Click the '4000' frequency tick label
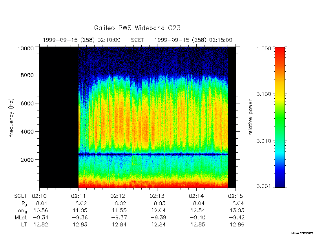The height and width of the screenshot is (235, 314). pos(27,132)
